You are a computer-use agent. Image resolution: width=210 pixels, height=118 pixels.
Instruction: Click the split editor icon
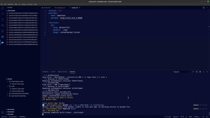coord(203,8)
